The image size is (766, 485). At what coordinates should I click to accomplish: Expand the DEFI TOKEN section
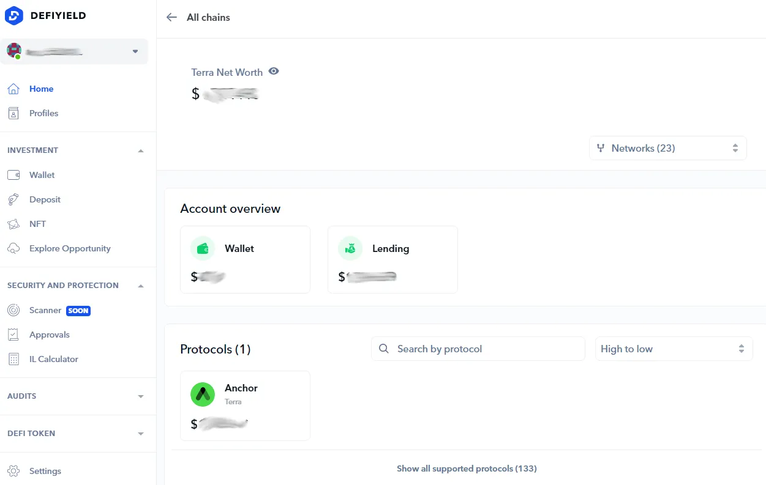(x=141, y=434)
